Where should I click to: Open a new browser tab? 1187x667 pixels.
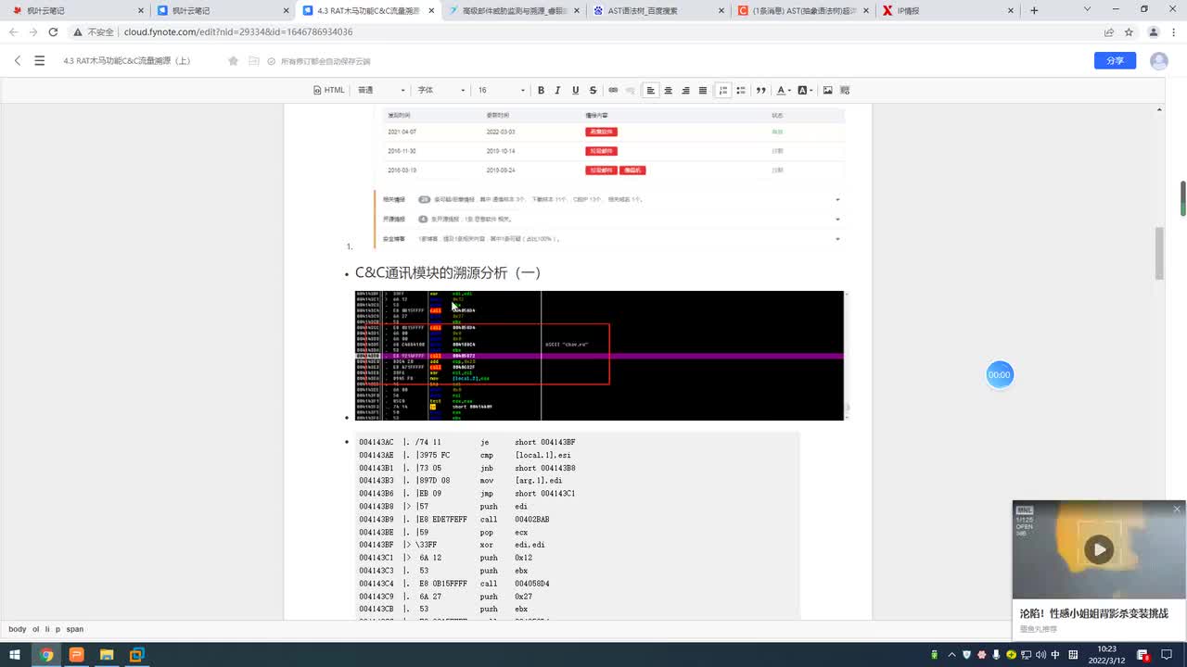(1034, 10)
